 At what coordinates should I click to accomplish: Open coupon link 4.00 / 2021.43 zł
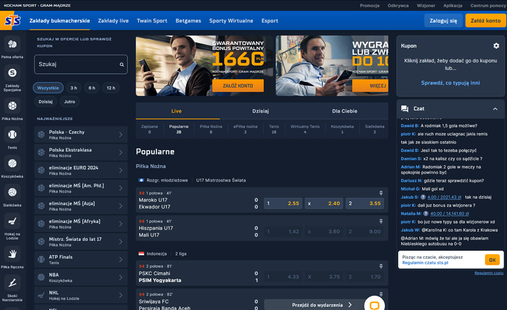click(444, 197)
